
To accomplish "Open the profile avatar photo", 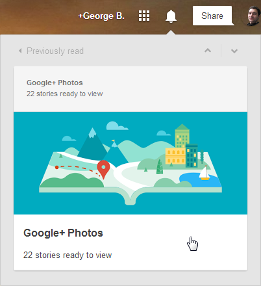I will (254, 16).
